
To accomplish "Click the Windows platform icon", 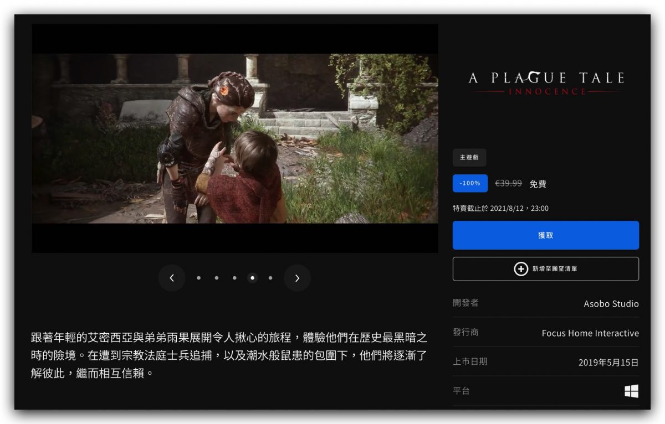I will [631, 391].
